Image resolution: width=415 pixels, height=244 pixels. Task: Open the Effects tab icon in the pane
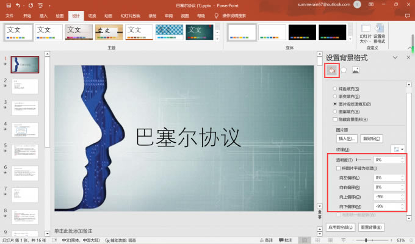344,70
